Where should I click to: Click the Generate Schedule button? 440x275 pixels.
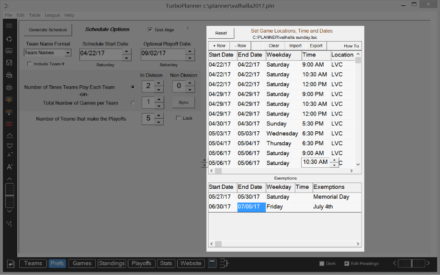point(48,30)
